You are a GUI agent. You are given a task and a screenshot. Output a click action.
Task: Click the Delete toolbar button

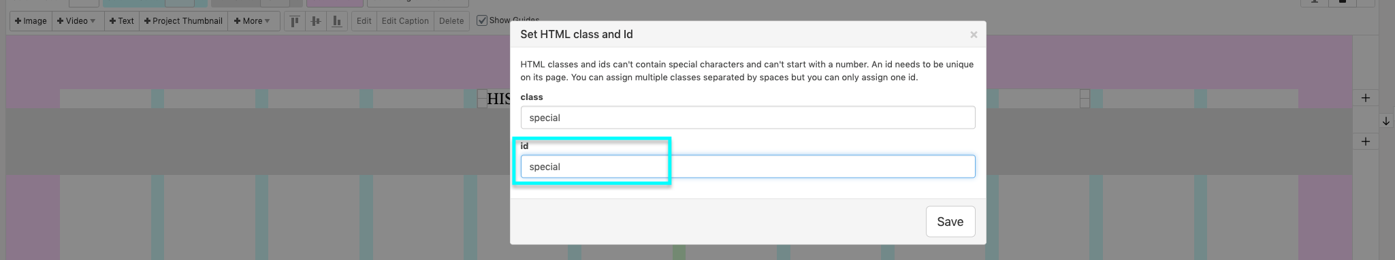pyautogui.click(x=451, y=21)
